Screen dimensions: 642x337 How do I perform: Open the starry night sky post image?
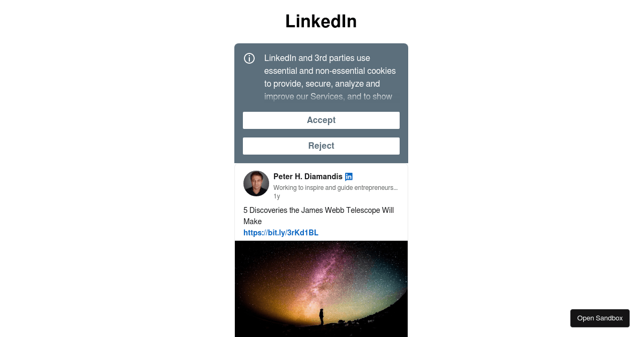(x=321, y=289)
